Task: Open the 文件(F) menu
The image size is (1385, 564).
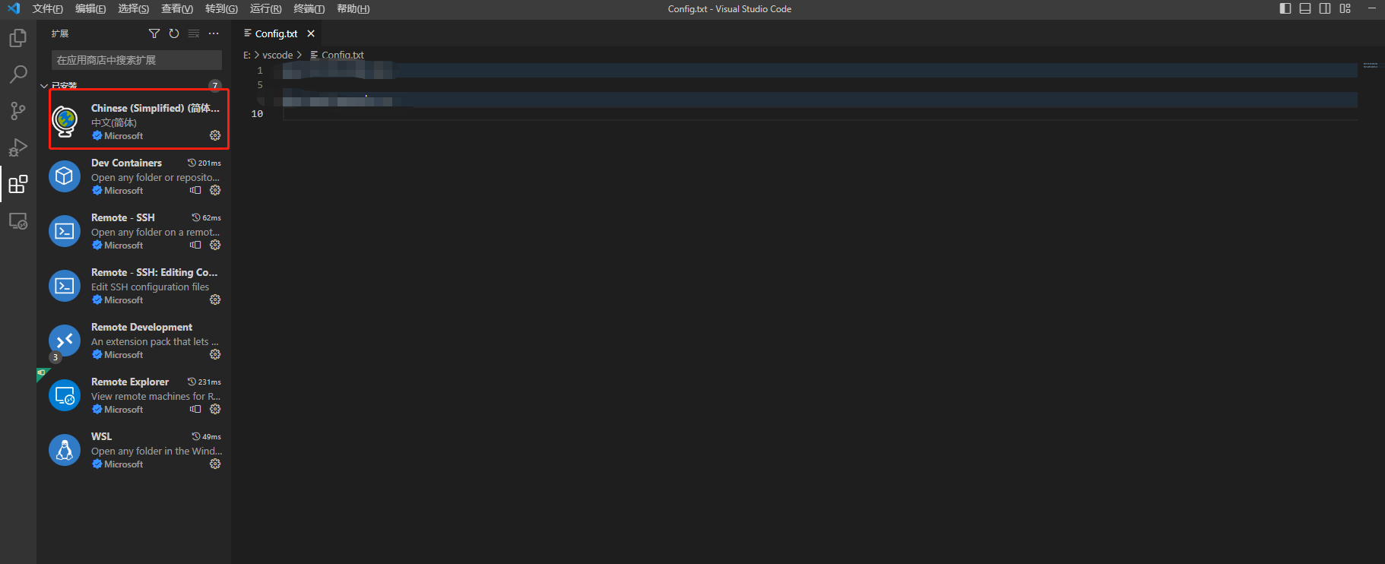Action: [x=47, y=9]
